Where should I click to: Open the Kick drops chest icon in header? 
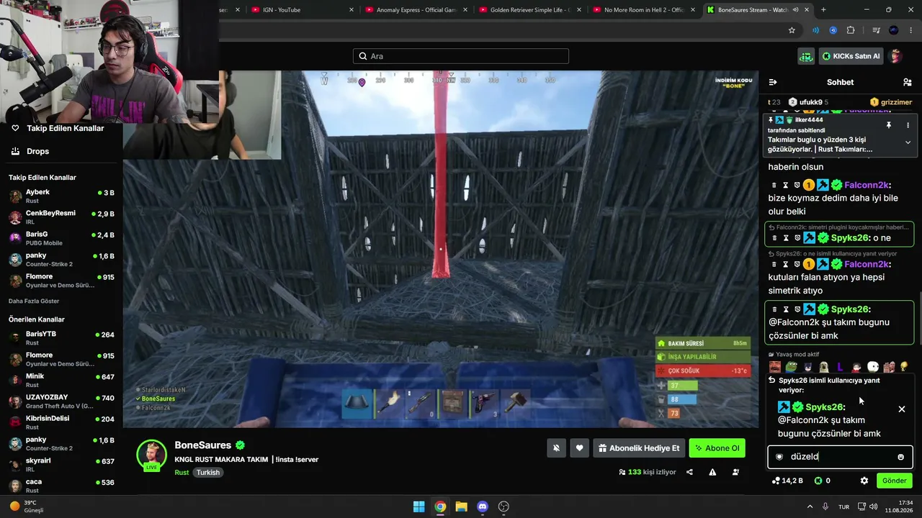[x=806, y=56]
